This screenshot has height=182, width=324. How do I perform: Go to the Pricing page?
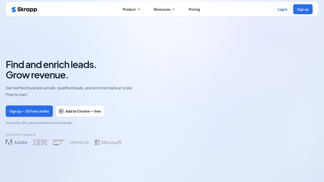pyautogui.click(x=194, y=9)
